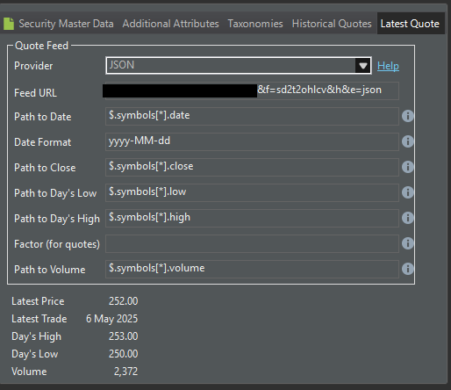This screenshot has width=451, height=390.
Task: Click info icon beside Factor for quotes
Action: (408, 243)
